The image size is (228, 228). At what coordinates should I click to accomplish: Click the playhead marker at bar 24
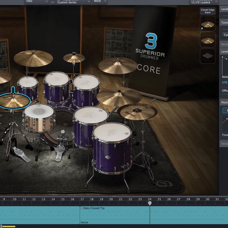point(150,203)
